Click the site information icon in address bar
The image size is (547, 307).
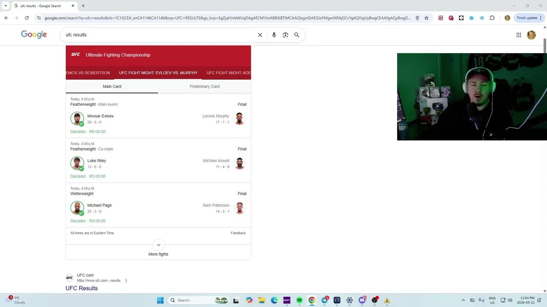coord(39,18)
